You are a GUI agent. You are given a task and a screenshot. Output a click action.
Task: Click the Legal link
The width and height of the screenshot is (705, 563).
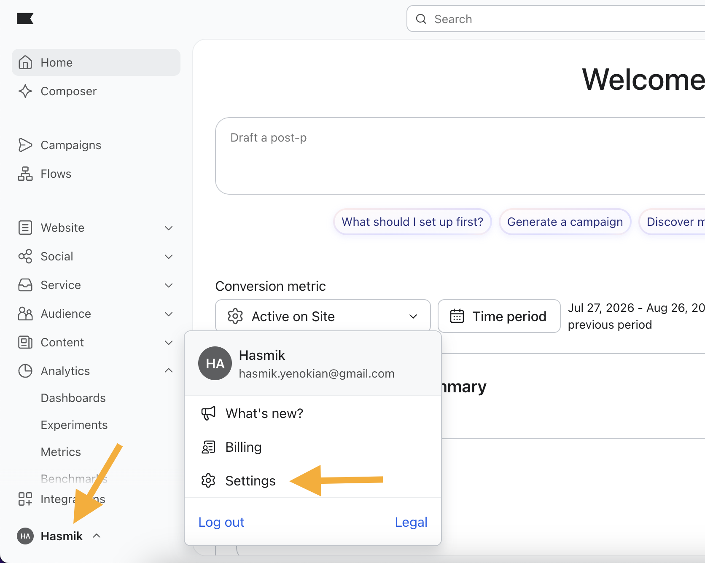click(411, 522)
